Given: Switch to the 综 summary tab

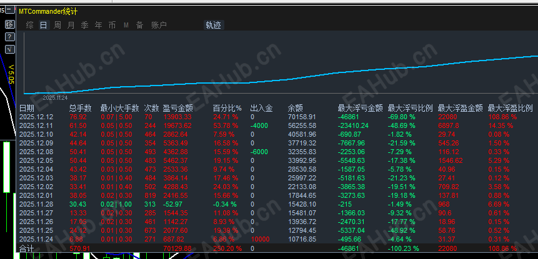Looking at the screenshot, I should (x=30, y=25).
